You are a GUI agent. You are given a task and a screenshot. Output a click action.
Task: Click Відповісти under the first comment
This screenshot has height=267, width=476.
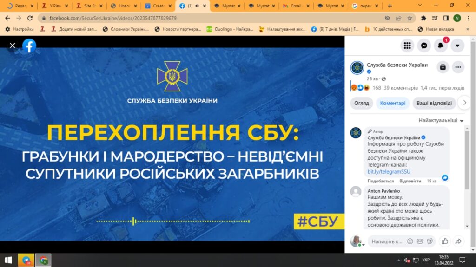click(x=410, y=181)
